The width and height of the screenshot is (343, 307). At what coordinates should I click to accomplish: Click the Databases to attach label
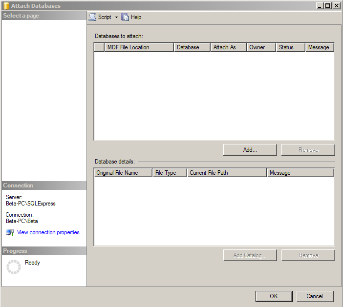(119, 36)
